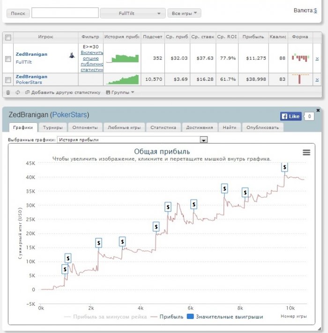Click the FullTilt form bar chart
Image resolution: width=328 pixels, height=333 pixels.
(300, 58)
